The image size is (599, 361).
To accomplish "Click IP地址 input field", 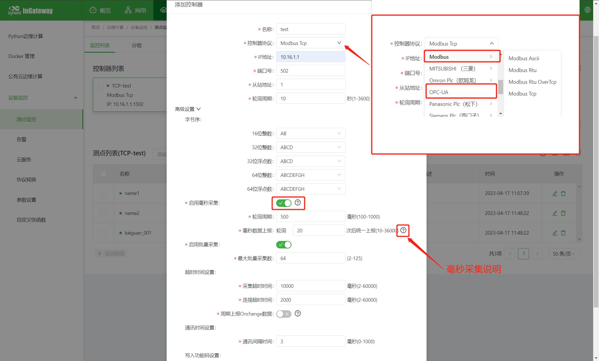I will (x=311, y=57).
